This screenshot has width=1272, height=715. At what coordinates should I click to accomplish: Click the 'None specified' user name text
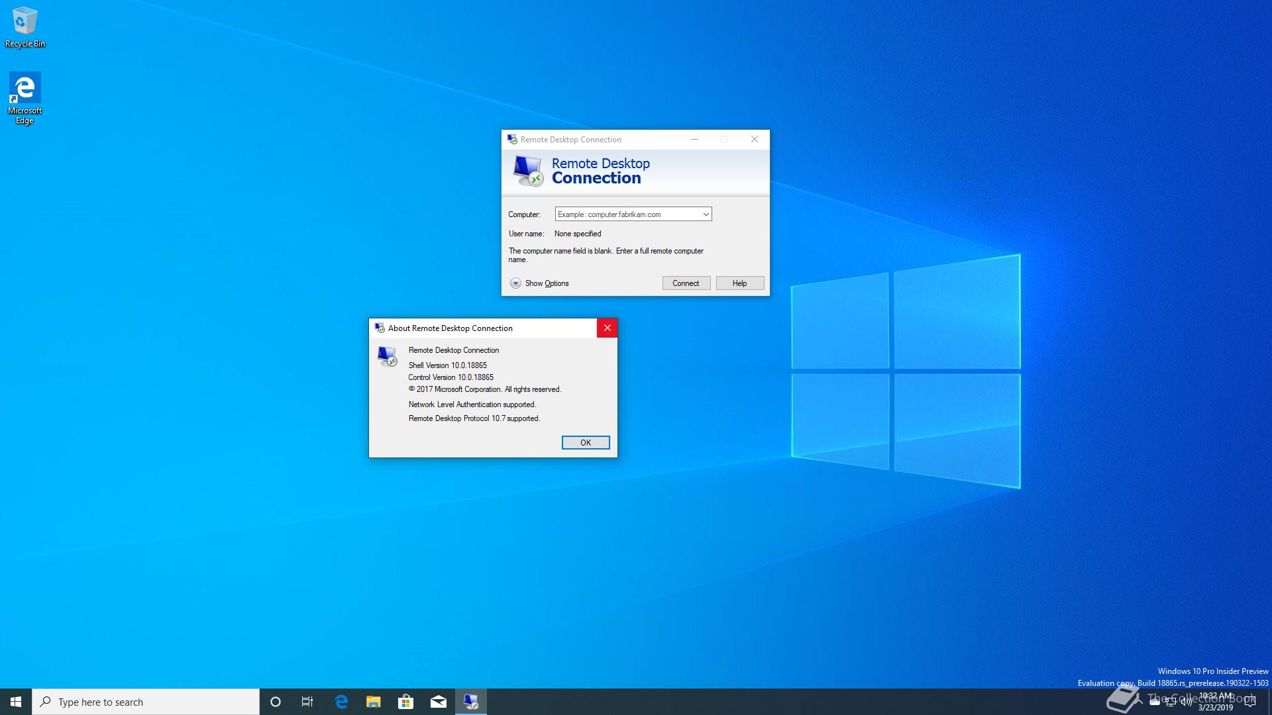(578, 234)
